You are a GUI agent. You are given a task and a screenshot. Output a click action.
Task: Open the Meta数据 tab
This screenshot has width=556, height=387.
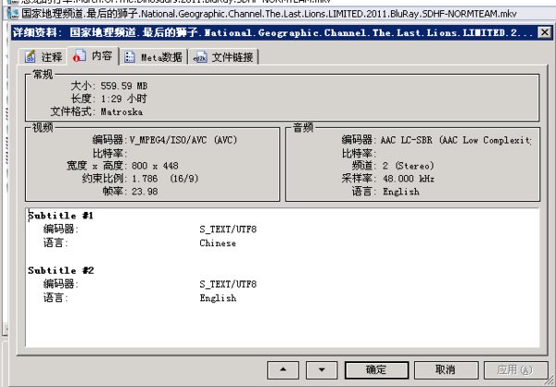point(154,57)
